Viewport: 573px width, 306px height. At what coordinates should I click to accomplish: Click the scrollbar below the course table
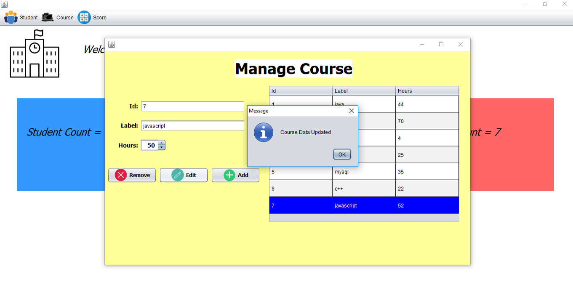point(364,218)
